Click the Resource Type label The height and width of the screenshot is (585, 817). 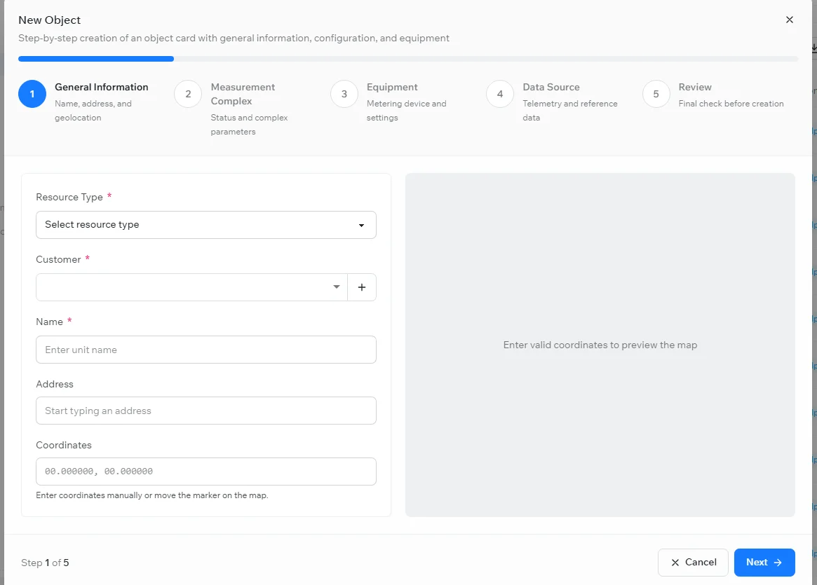pos(69,198)
